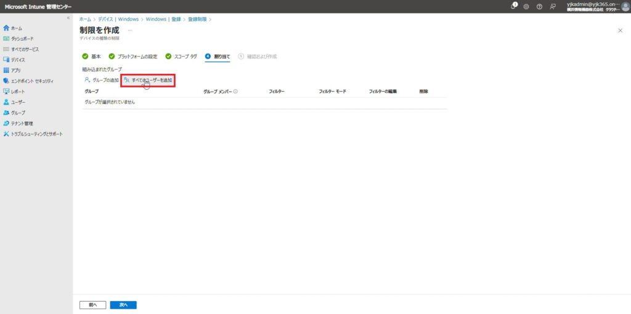
Task: Open the ellipsis menu beside 制限を作成
Action: coord(130,30)
